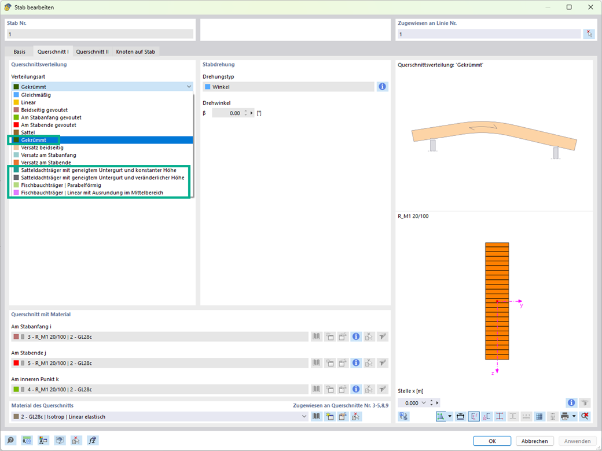Open cross-section library for Am Stabanfang i
This screenshot has width=602, height=451.
(x=317, y=337)
